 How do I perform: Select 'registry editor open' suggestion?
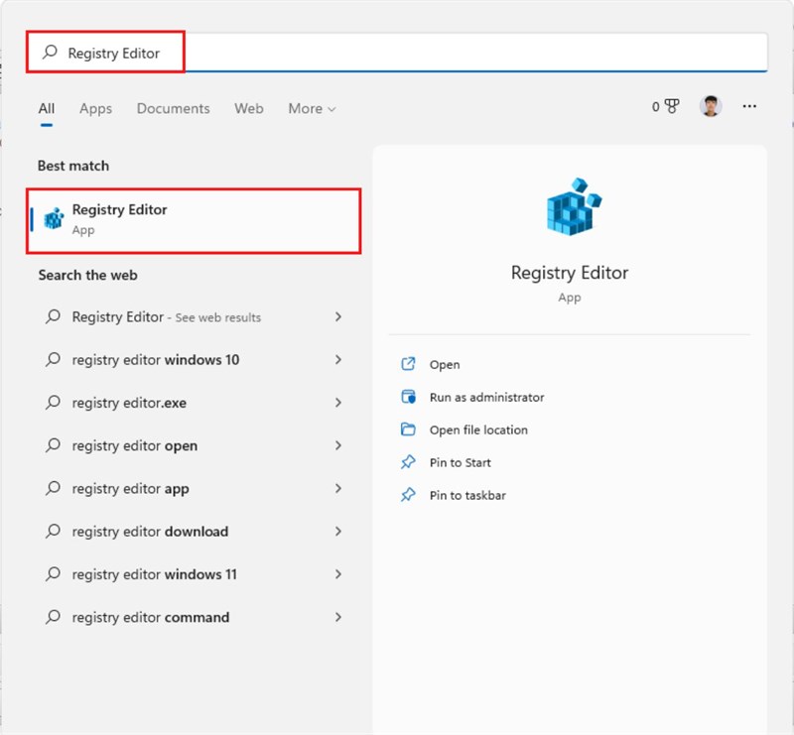tap(194, 446)
